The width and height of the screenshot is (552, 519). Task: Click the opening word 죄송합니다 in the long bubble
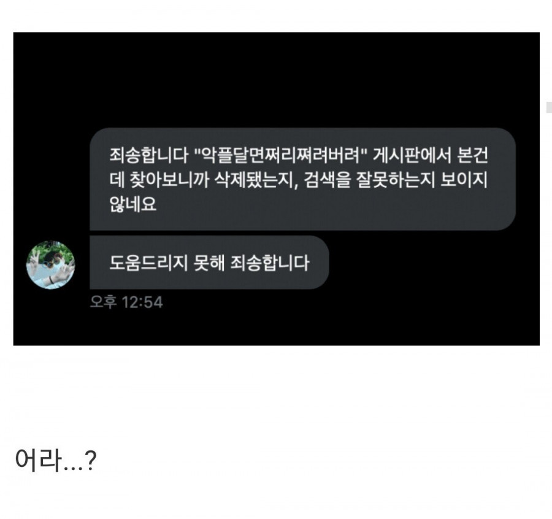(149, 155)
